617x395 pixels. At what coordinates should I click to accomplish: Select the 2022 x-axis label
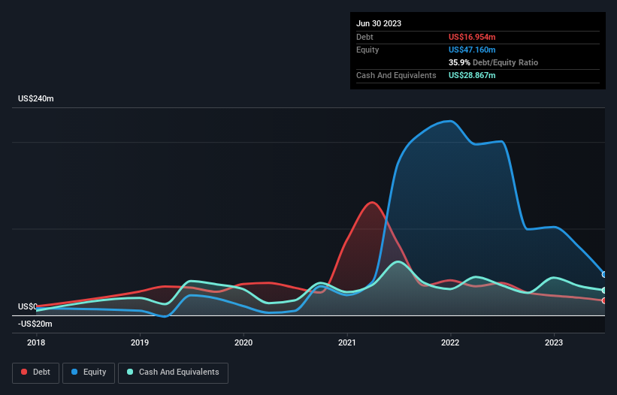click(x=450, y=342)
